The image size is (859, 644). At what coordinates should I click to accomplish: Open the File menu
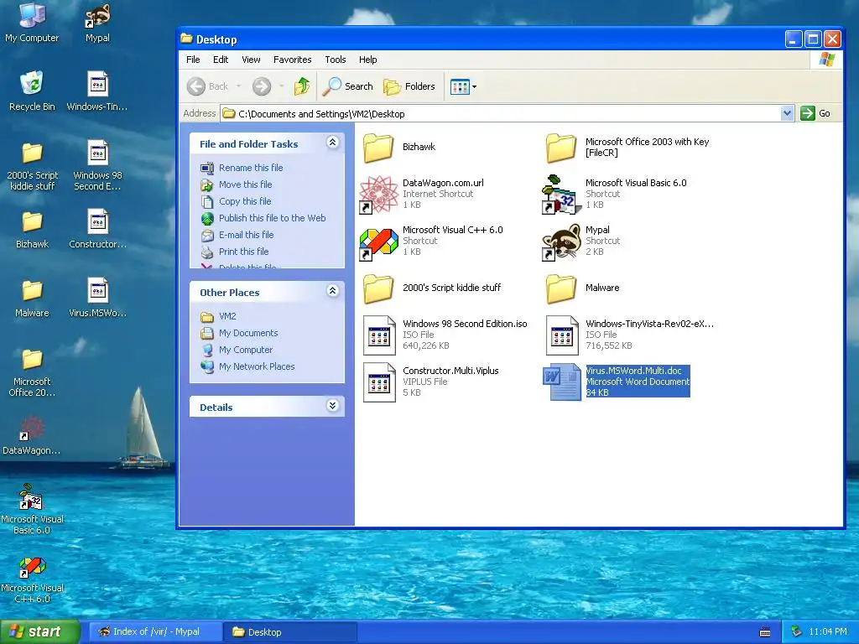[193, 60]
